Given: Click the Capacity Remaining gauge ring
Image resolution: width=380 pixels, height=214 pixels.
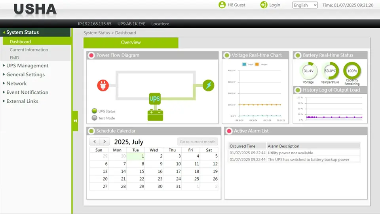Looking at the screenshot, I should tap(352, 71).
